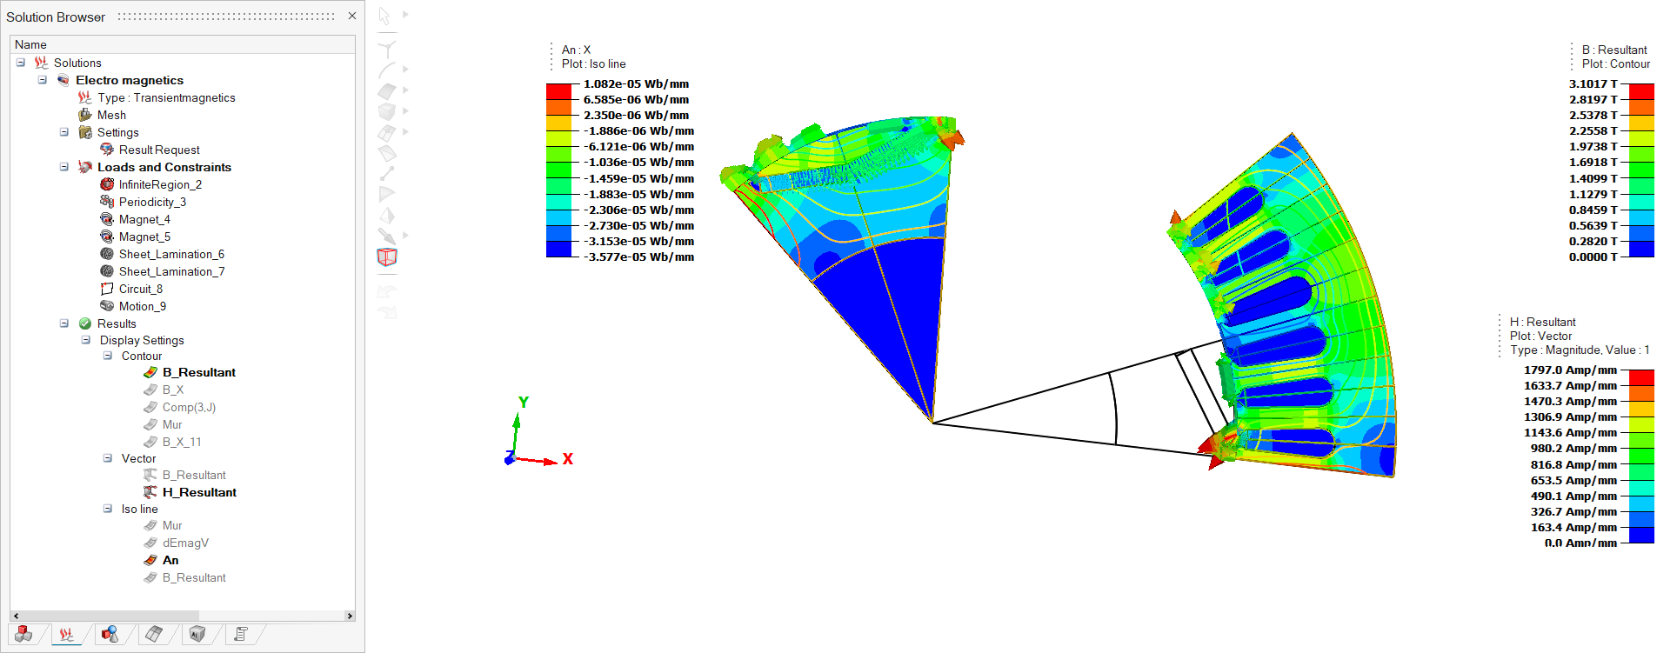Click the InfiniteRegion_2 load icon

[107, 184]
